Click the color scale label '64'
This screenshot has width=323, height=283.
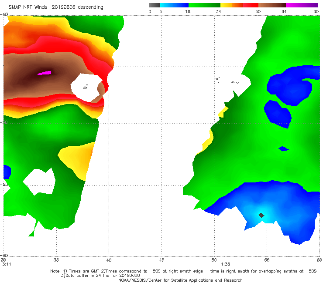click(284, 11)
